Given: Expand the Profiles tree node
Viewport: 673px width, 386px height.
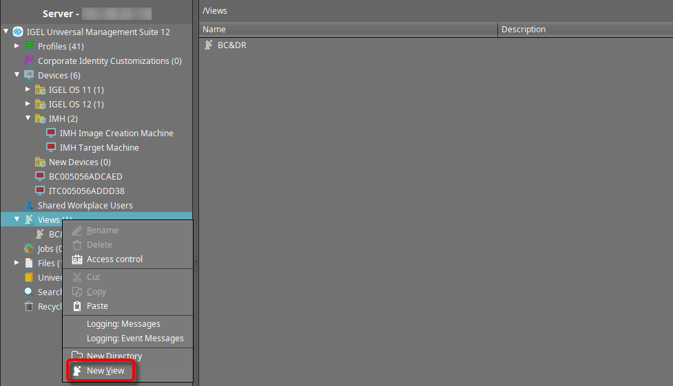Looking at the screenshot, I should (x=17, y=46).
